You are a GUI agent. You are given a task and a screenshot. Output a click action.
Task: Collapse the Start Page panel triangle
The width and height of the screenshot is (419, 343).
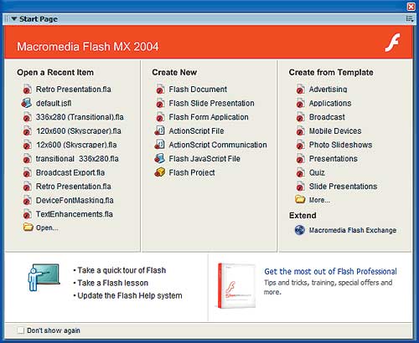(x=14, y=18)
